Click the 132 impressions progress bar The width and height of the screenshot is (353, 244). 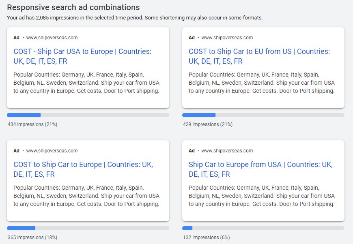[x=263, y=228]
